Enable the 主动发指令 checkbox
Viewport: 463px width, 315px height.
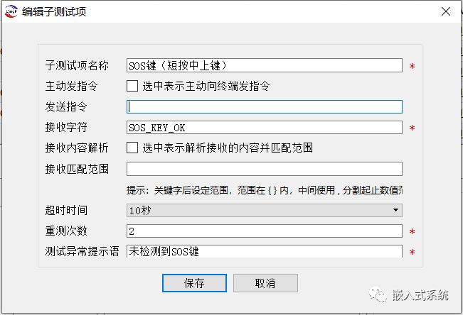click(132, 86)
